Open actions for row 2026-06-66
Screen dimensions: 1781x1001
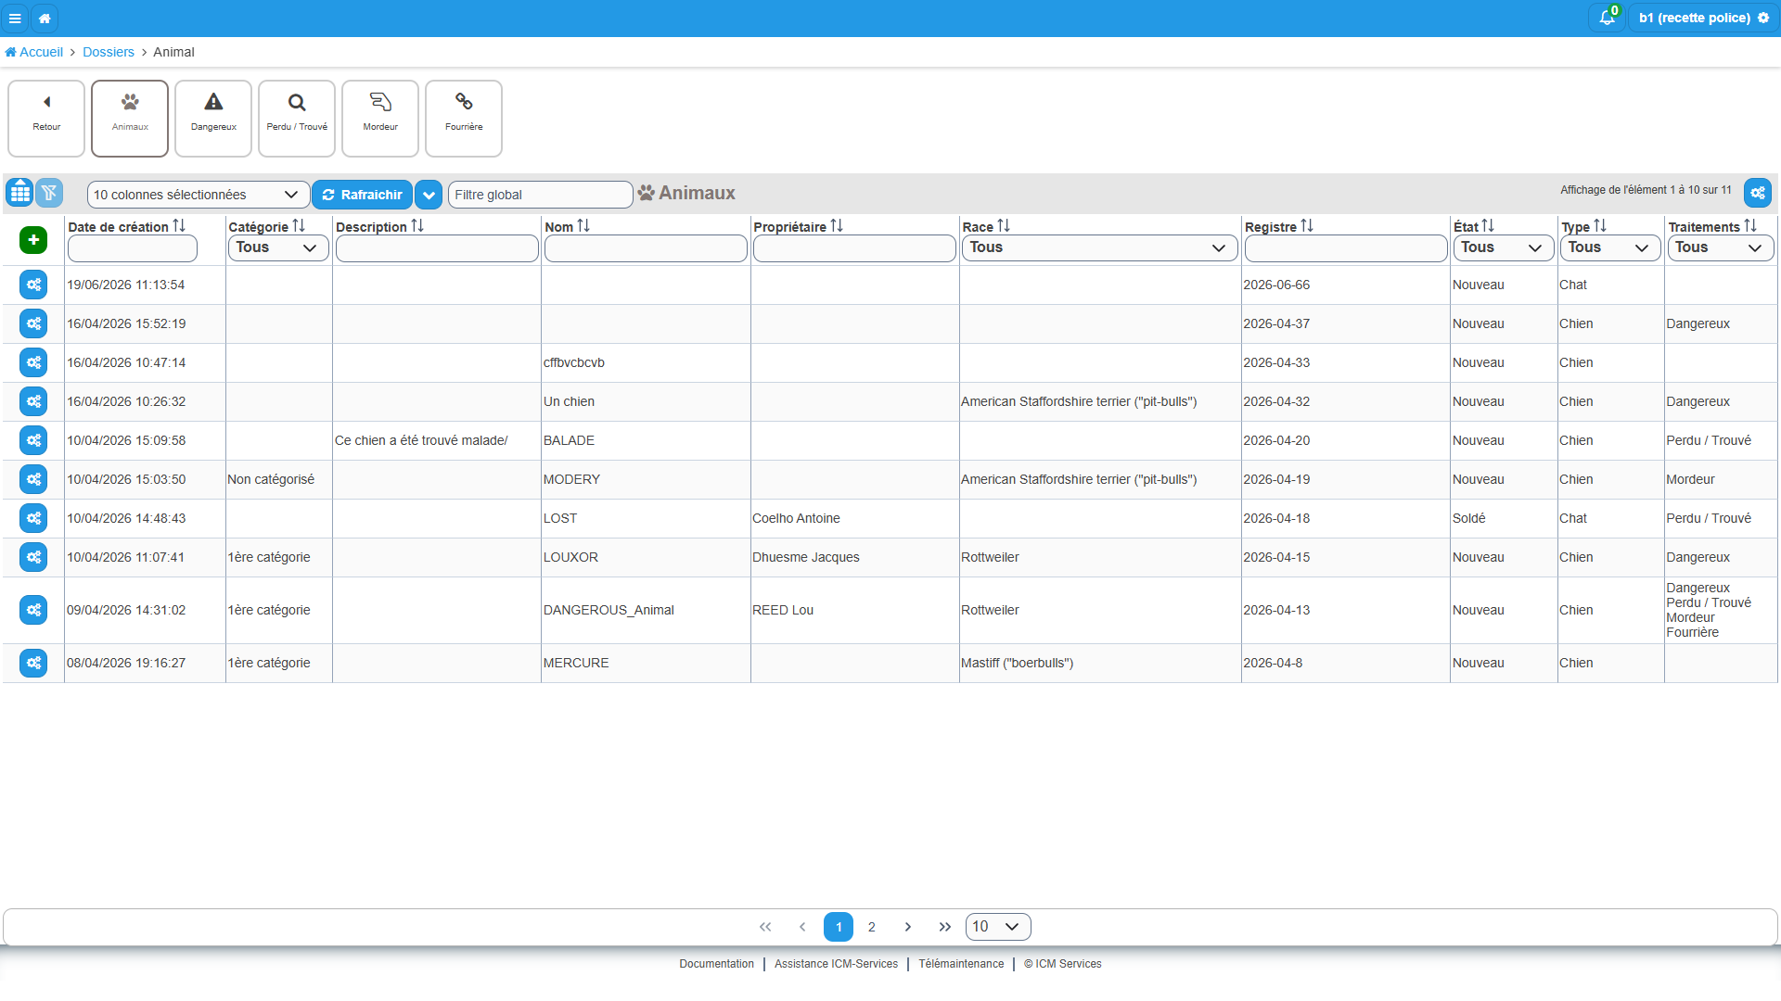pos(33,285)
